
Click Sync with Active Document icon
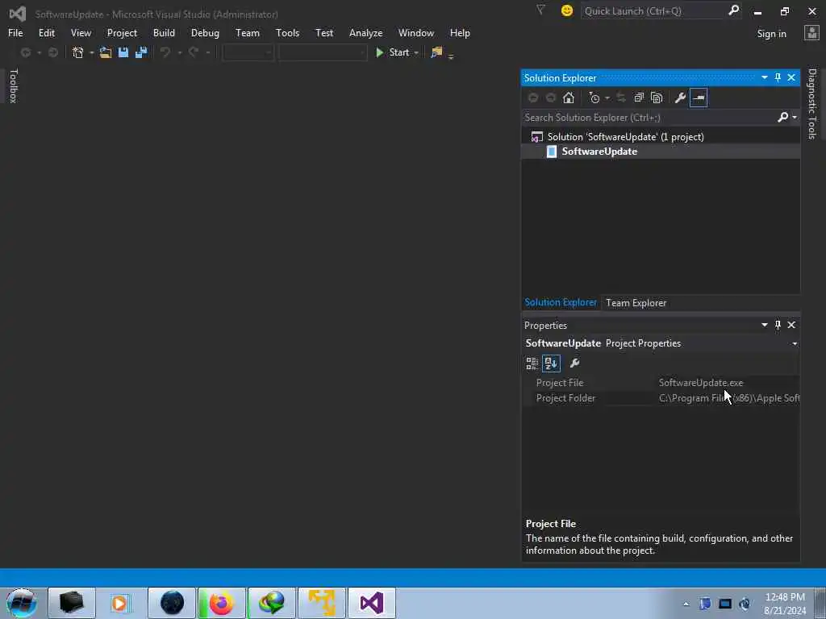tap(621, 98)
